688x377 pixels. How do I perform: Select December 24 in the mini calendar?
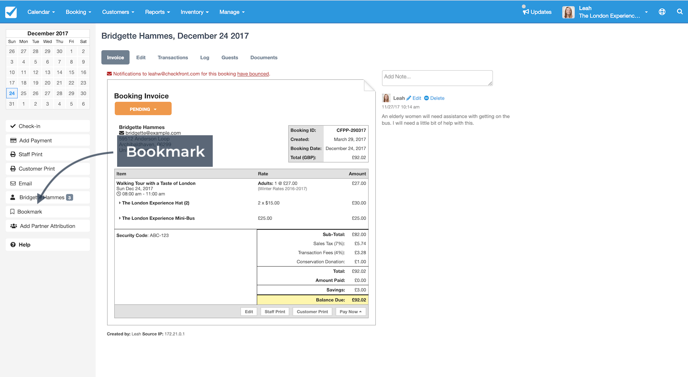(12, 93)
